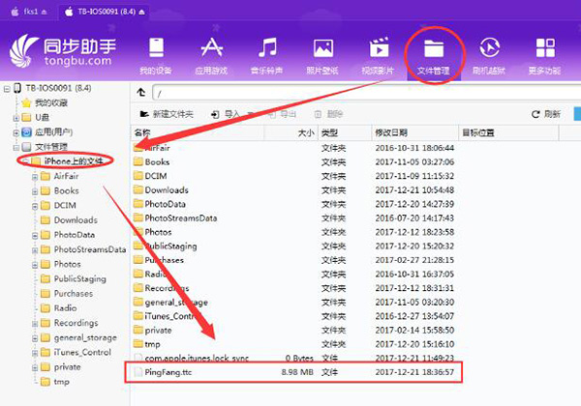The height and width of the screenshot is (406, 581).
Task: Select iPhone上的文件 in sidebar tree
Action: [74, 160]
